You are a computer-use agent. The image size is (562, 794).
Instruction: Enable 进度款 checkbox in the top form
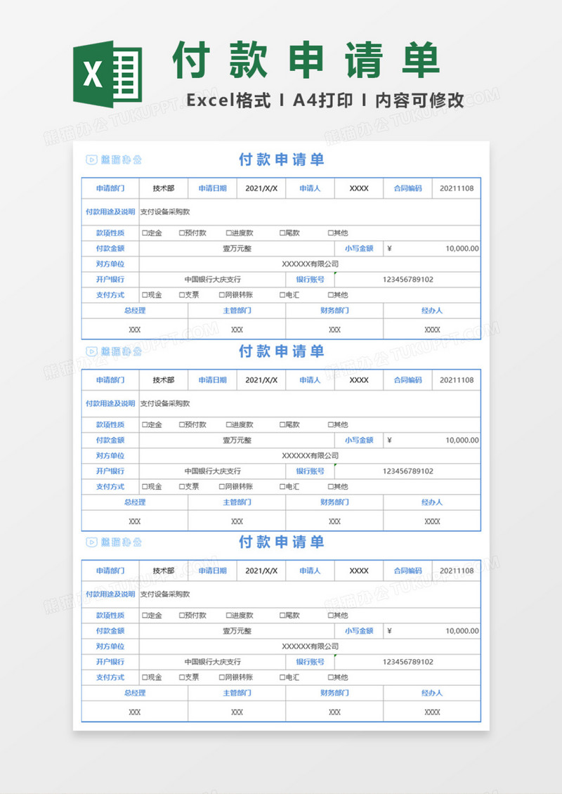229,233
